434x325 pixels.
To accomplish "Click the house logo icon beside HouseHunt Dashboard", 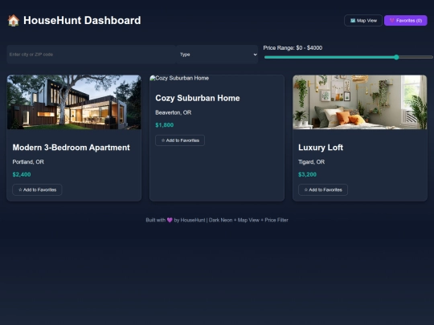I will (14, 20).
